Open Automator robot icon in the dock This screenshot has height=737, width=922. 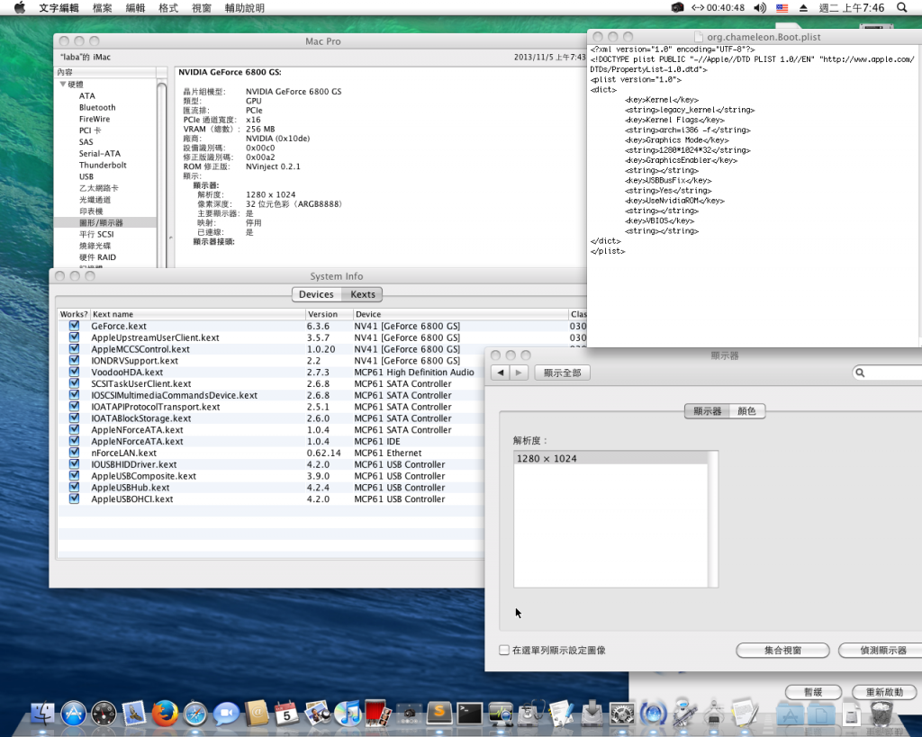(683, 713)
